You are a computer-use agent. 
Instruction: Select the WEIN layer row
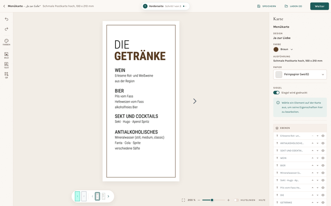point(300,158)
